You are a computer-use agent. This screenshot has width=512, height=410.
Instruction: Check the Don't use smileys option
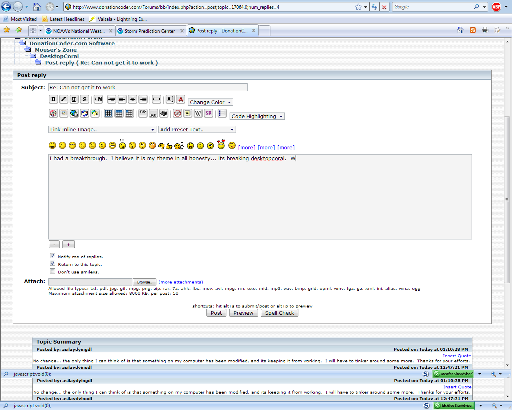click(x=52, y=271)
